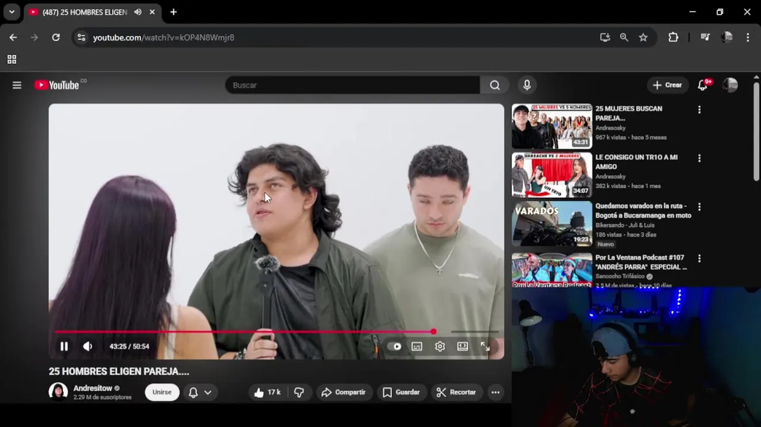Open the zoom magnifier in the address bar
Image resolution: width=761 pixels, height=427 pixels.
pos(624,37)
